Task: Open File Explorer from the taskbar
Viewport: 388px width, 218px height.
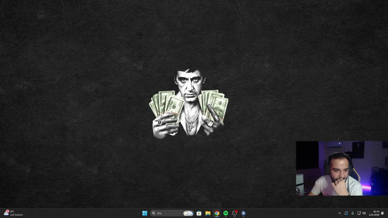Action: click(208, 213)
